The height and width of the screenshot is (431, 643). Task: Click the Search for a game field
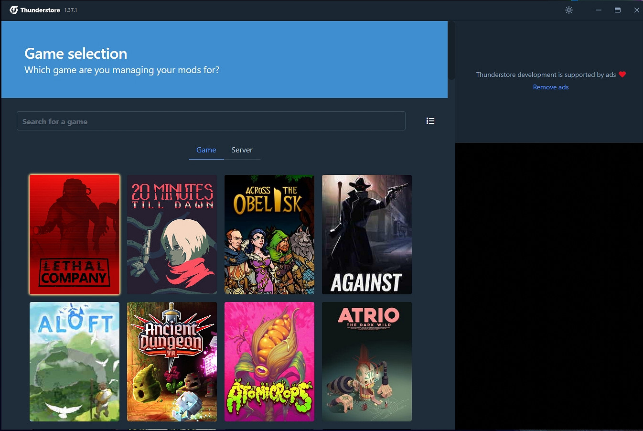(x=211, y=121)
